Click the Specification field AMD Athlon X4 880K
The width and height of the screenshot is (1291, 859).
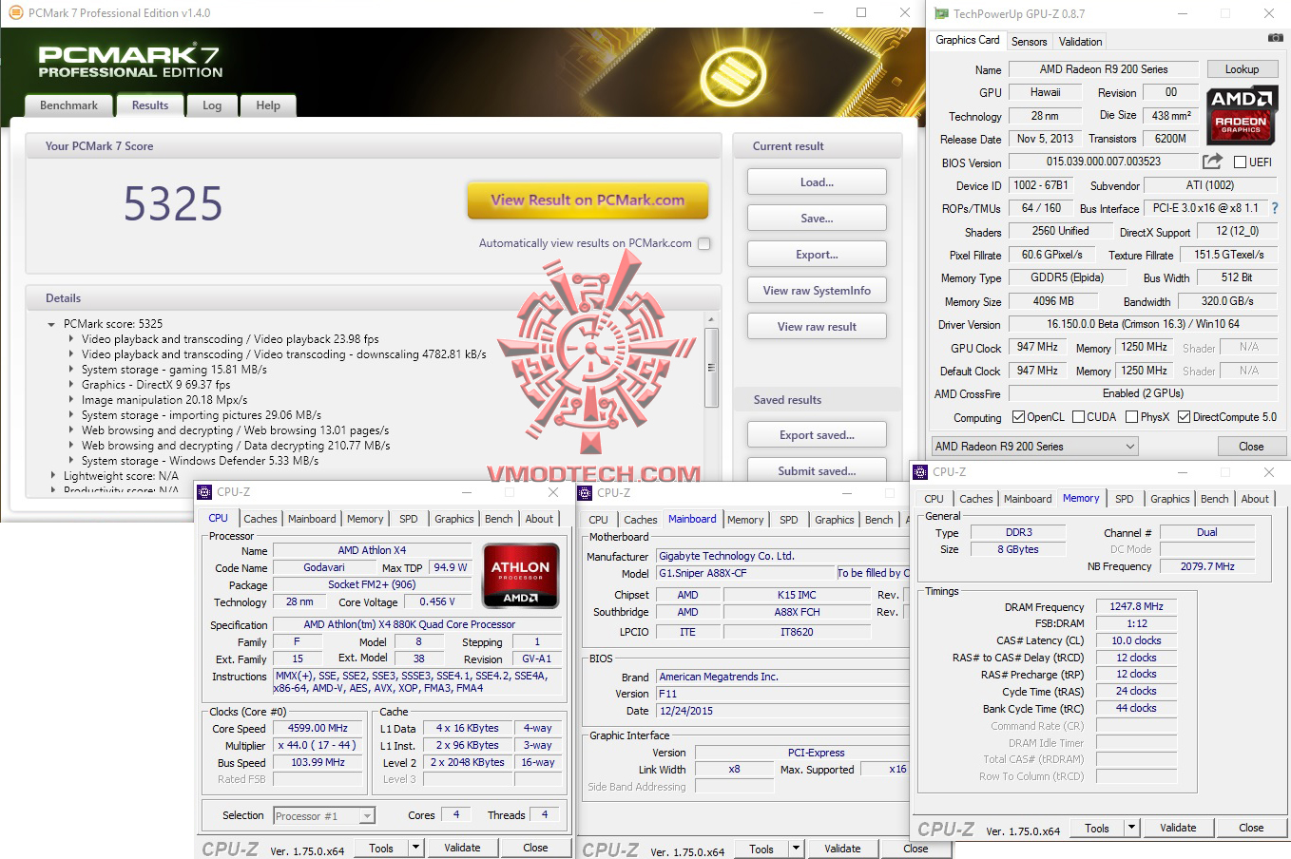coord(417,624)
